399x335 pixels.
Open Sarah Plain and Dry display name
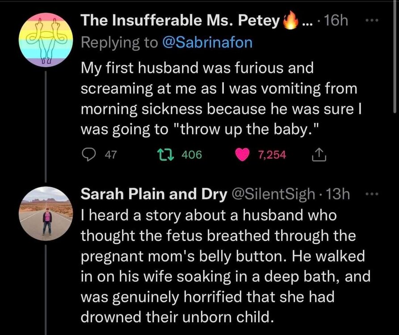153,194
